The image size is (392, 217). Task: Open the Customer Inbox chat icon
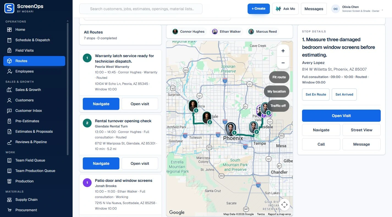(9, 111)
